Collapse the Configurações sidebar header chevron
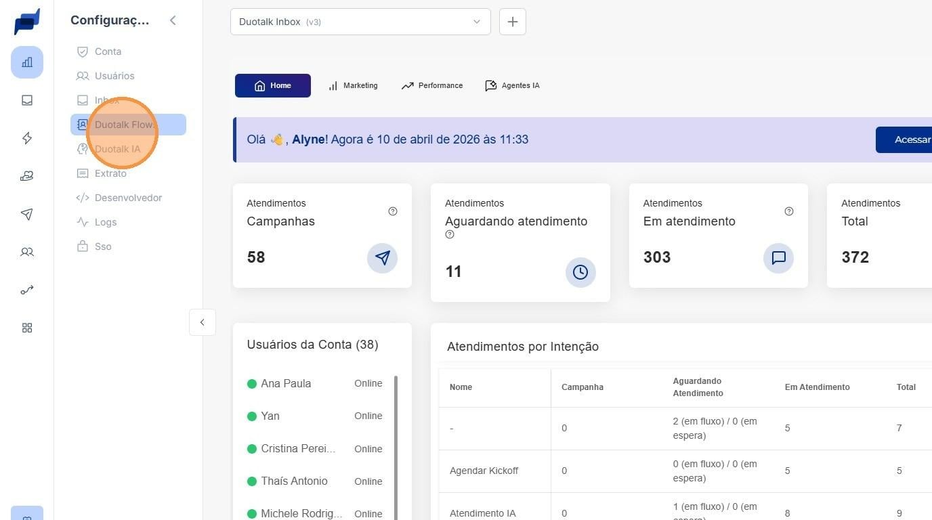Viewport: 932px width, 520px height. [x=173, y=20]
